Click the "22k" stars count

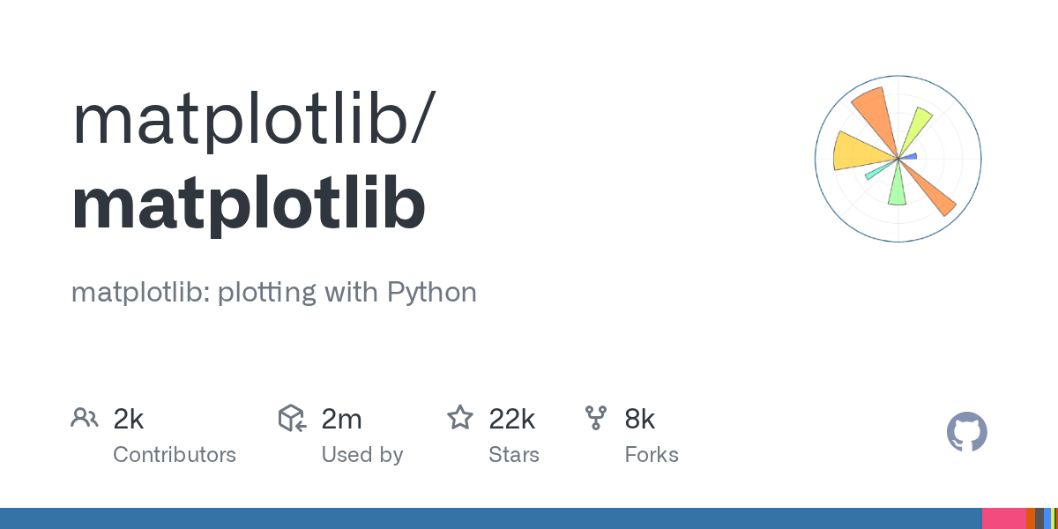pos(511,419)
